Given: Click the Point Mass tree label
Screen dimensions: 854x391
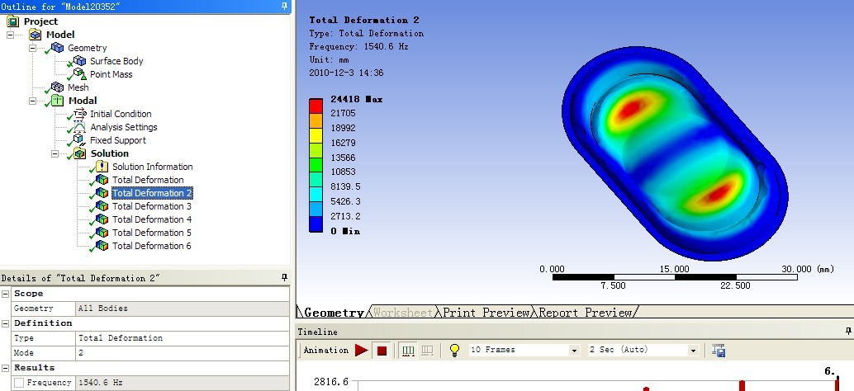Looking at the screenshot, I should tap(111, 74).
